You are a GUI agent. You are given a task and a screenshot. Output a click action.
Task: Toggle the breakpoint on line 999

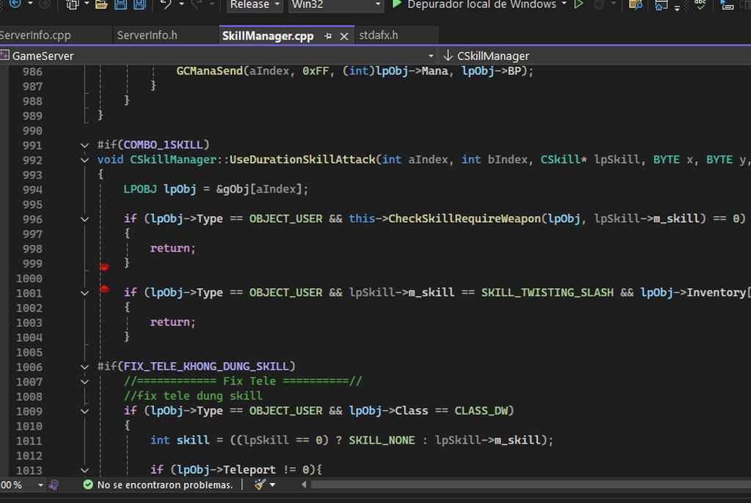coord(104,267)
